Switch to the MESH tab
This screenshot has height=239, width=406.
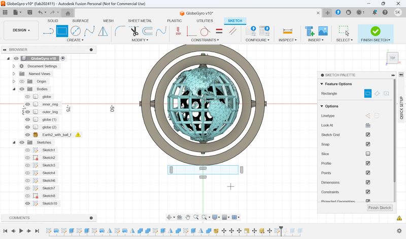pos(108,21)
